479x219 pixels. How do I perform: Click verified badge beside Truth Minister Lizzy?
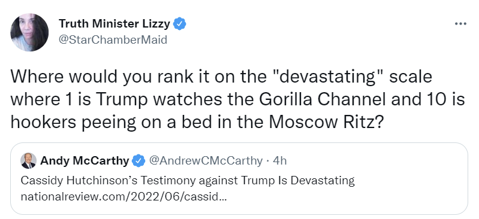pos(180,24)
